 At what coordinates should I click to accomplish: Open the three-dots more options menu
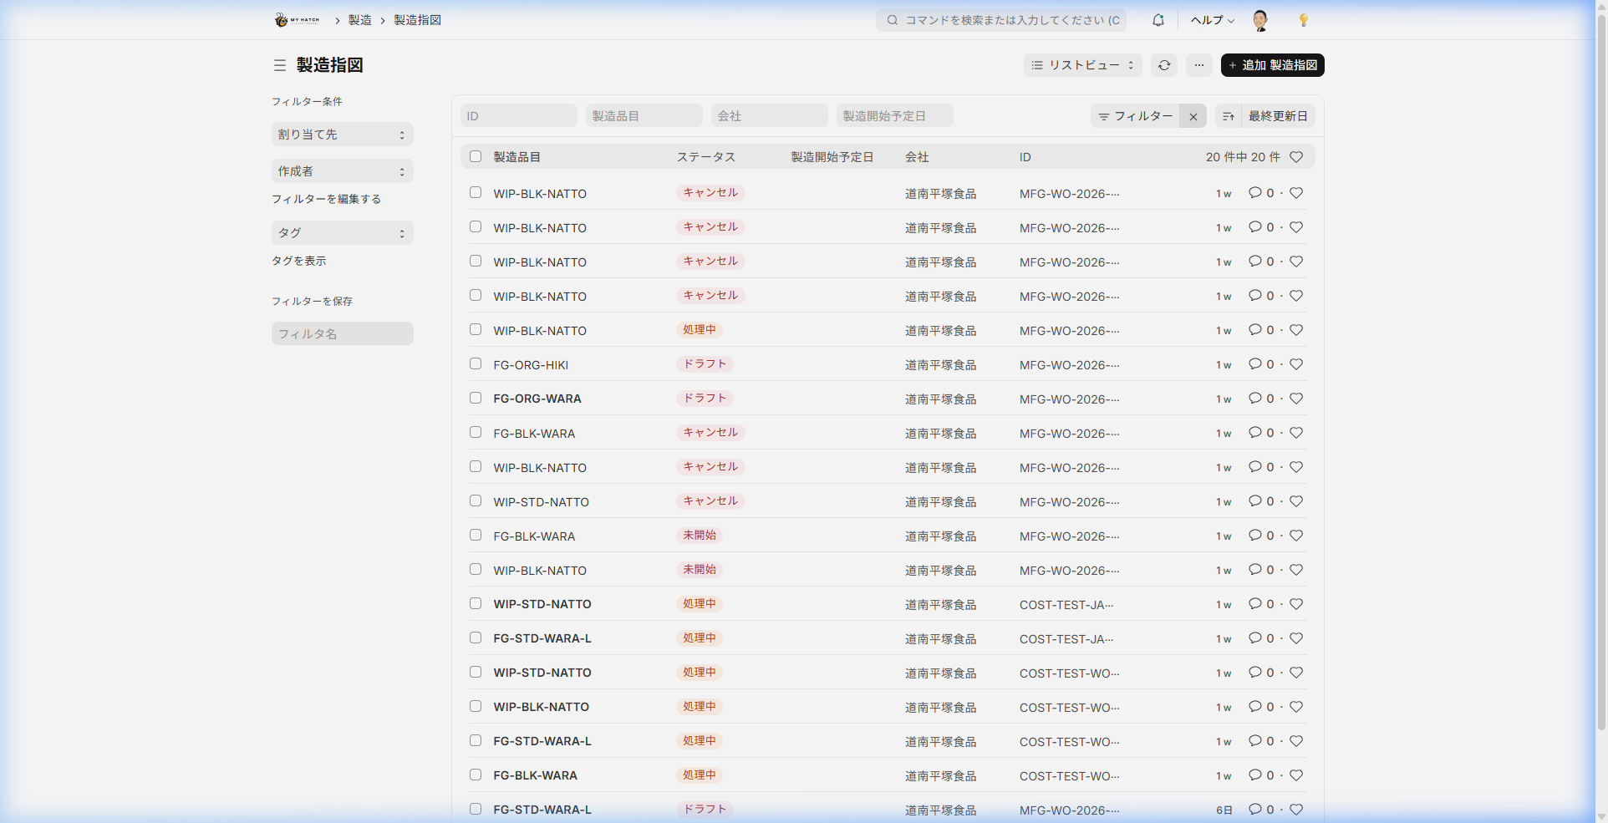click(1198, 65)
